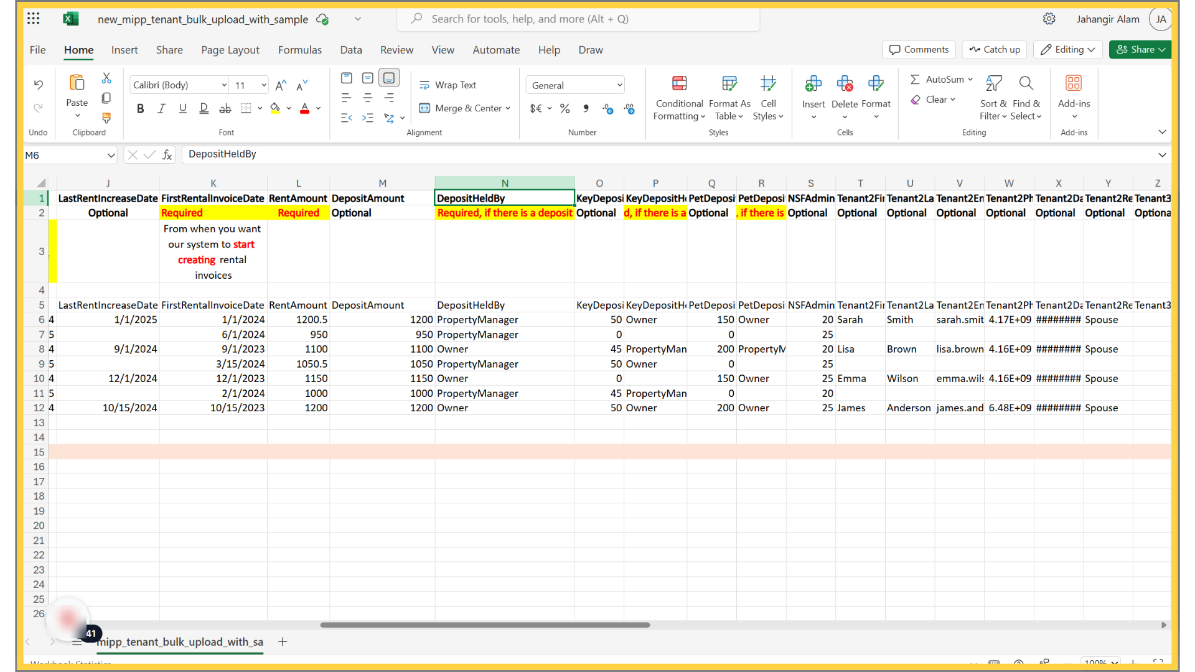Click Increase Decimal icon

pyautogui.click(x=608, y=109)
